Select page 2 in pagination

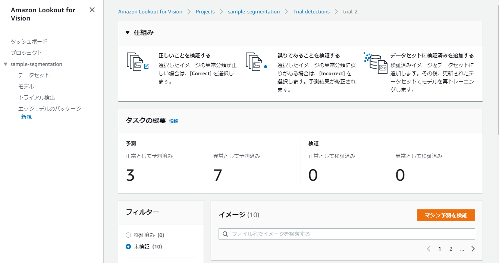point(451,249)
